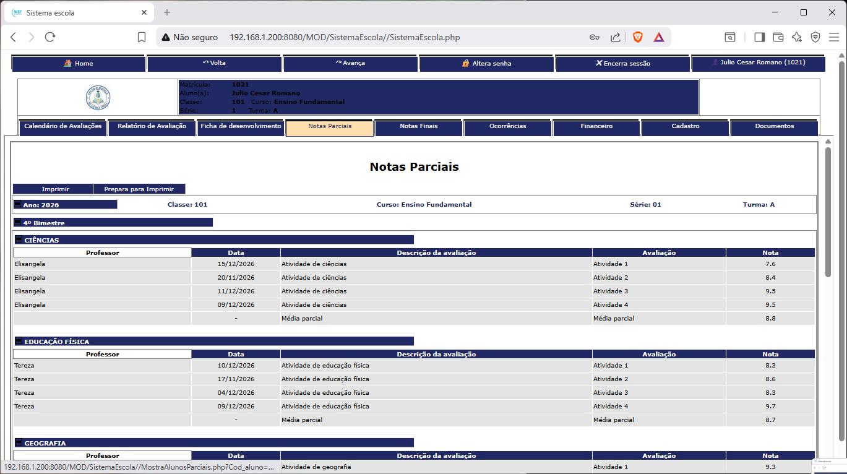847x474 pixels.
Task: Click the browser address bar URL
Action: (x=345, y=37)
